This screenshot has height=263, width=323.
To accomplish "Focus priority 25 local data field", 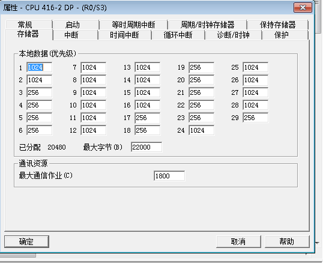I will (255, 67).
